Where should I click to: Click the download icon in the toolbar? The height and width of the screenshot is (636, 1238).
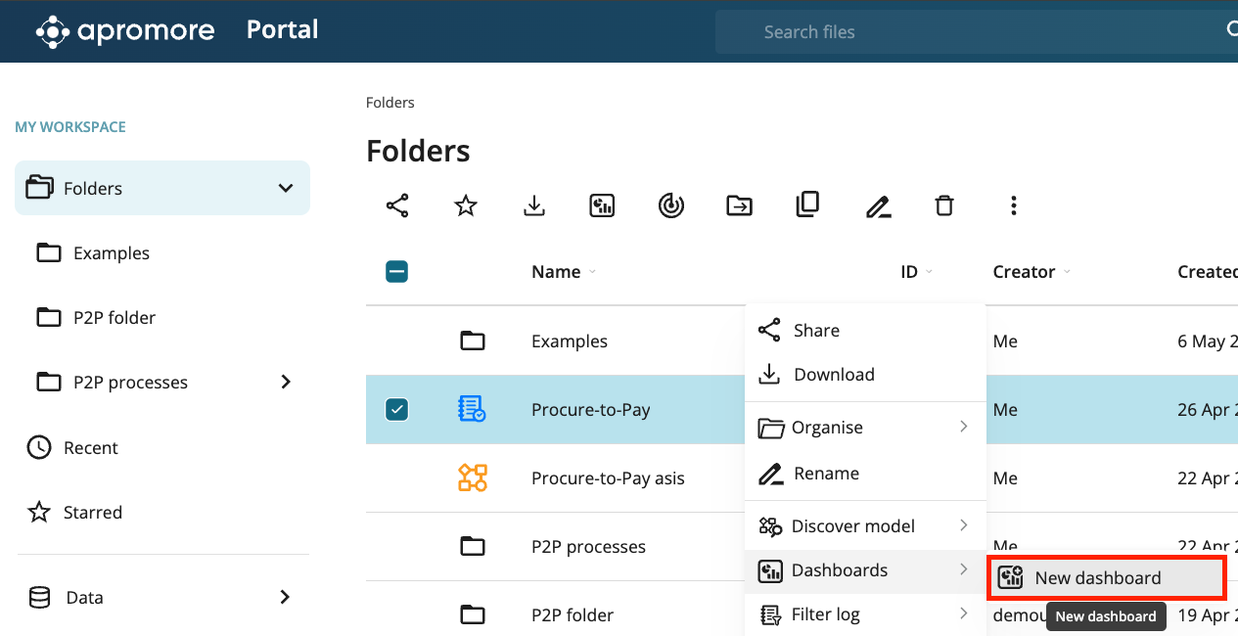click(x=534, y=205)
